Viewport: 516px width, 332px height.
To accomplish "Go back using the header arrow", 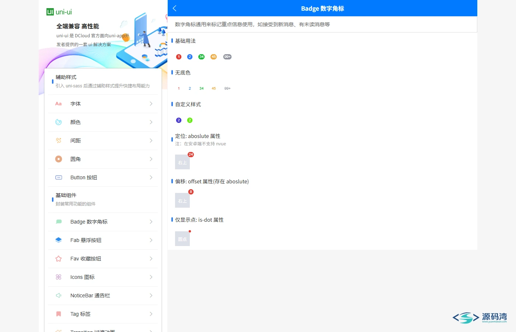I will [175, 8].
